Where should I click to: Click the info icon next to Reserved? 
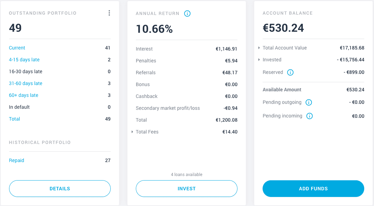click(x=290, y=73)
